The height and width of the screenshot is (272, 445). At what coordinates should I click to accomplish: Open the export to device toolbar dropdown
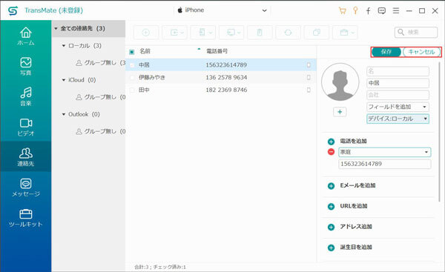coord(203,33)
